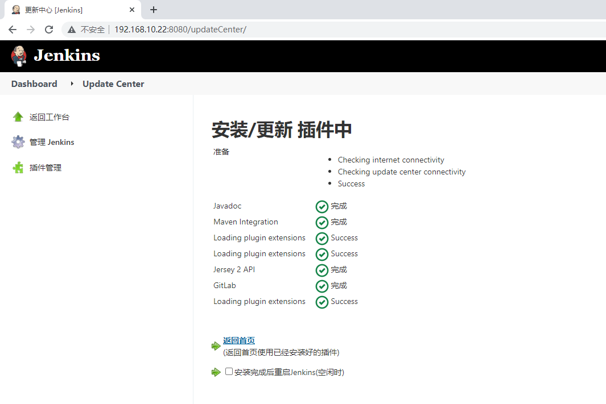Click the Jenkins header title text
The image size is (606, 404).
pyautogui.click(x=67, y=56)
